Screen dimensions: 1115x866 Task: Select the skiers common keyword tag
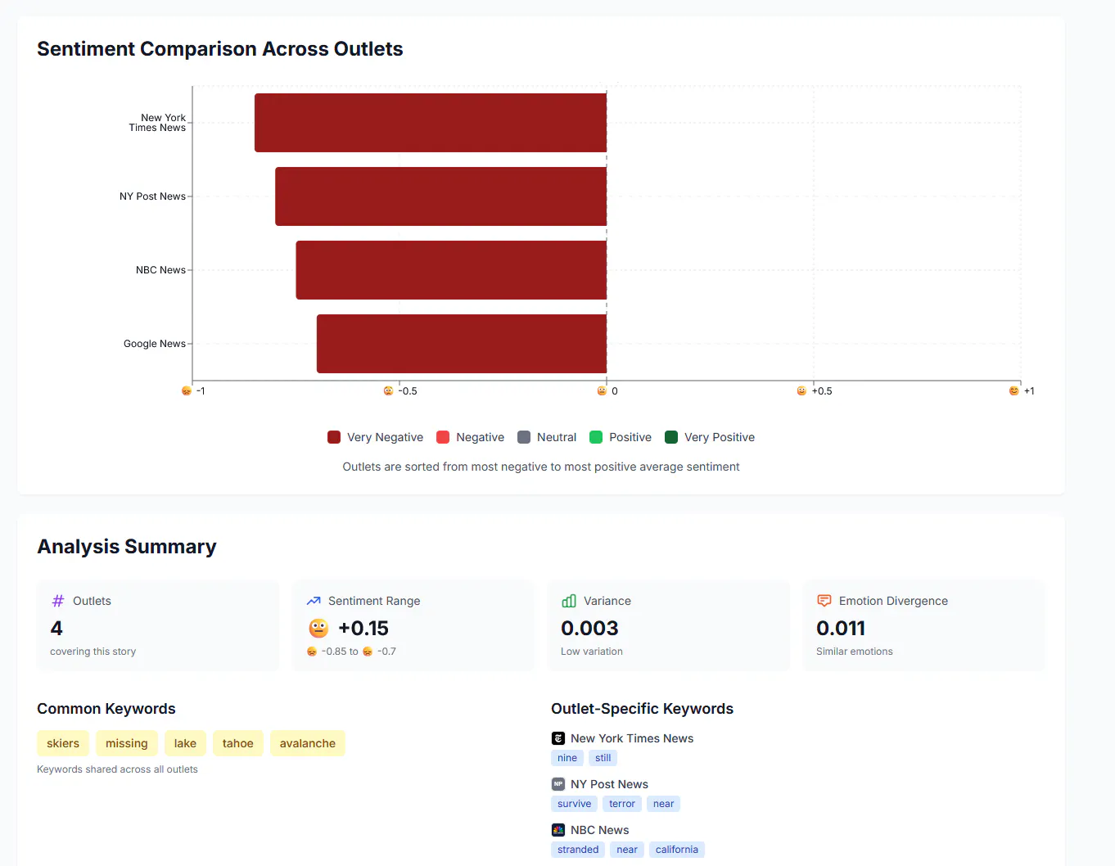click(63, 743)
